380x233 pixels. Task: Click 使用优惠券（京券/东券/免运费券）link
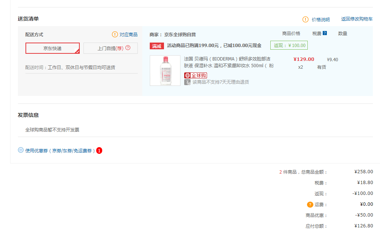[x=60, y=150]
